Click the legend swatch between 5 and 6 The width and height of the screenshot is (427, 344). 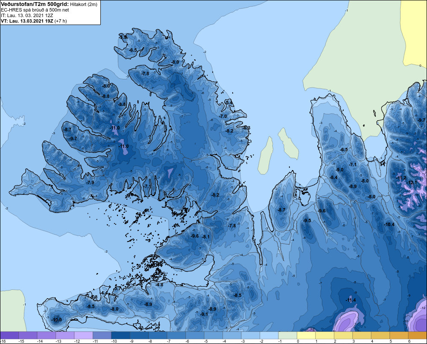coord(399,335)
